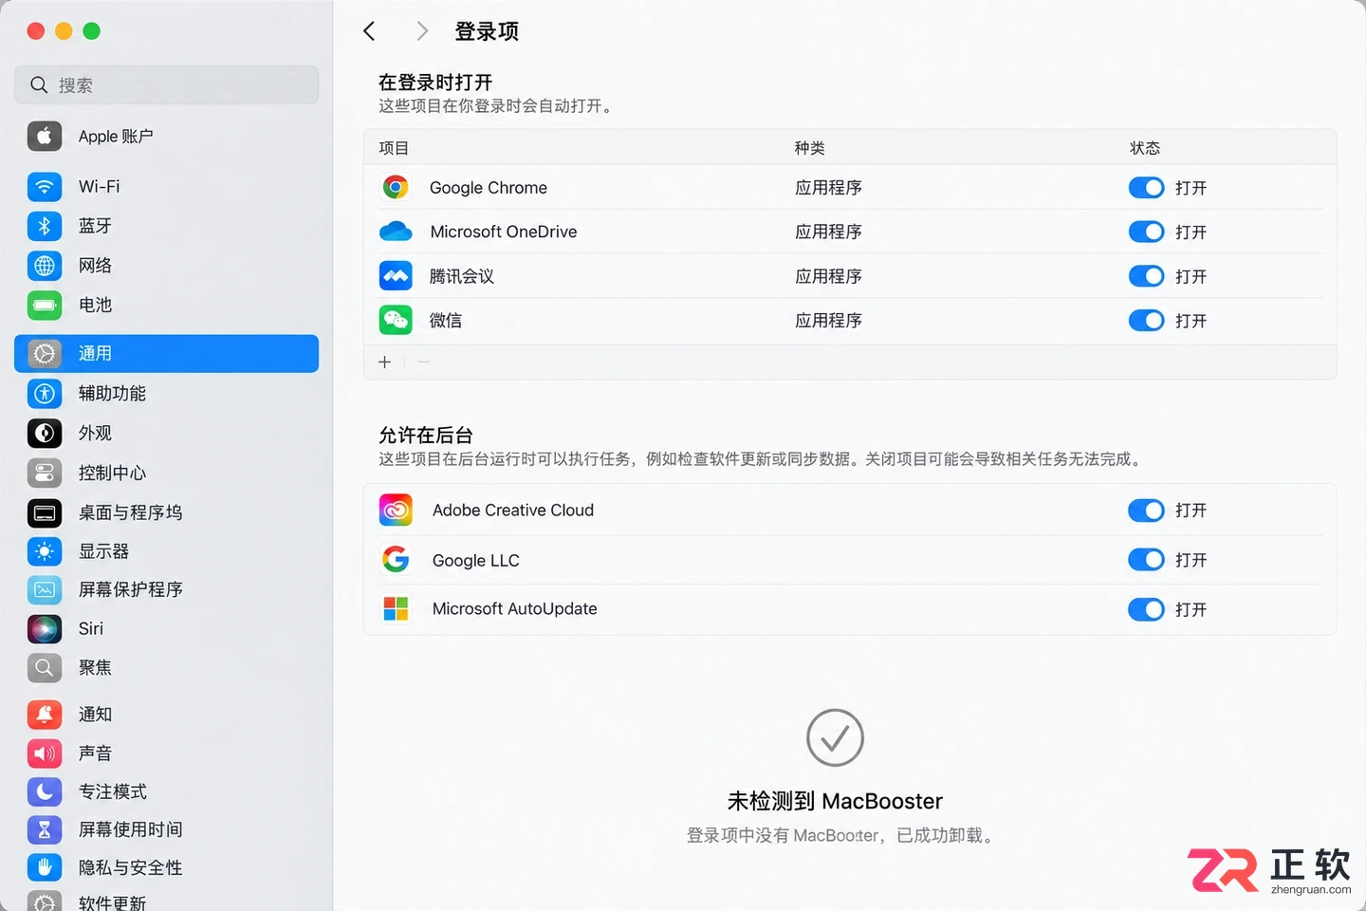1366x911 pixels.
Task: Add a login item with plus button
Action: pos(385,362)
